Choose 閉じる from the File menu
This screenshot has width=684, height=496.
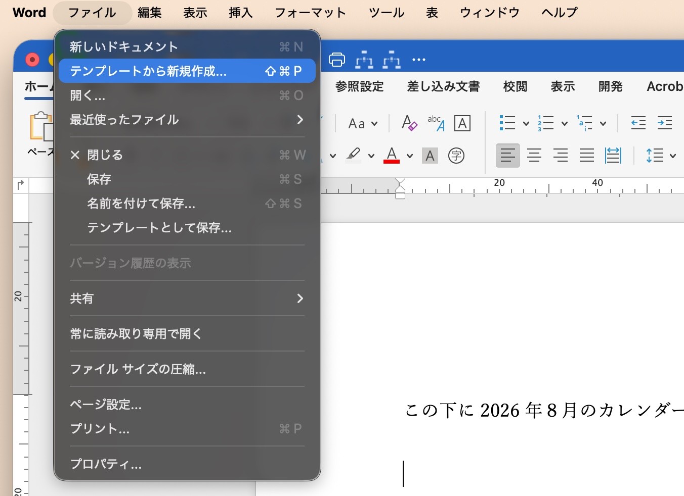tap(187, 155)
